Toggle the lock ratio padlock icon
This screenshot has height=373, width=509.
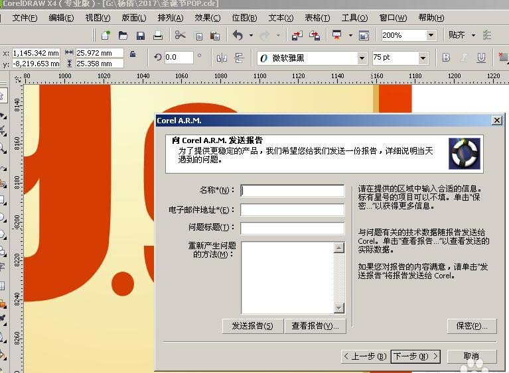133,54
